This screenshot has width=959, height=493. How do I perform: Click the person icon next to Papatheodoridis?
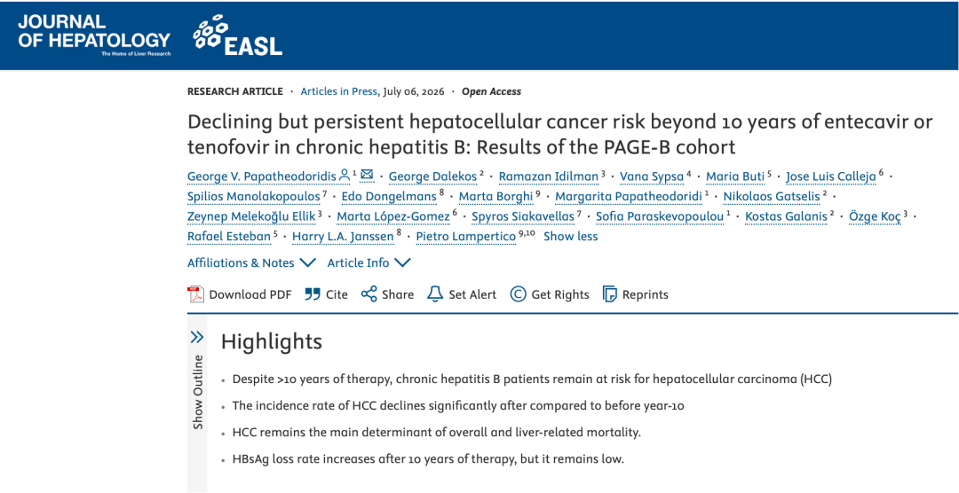click(345, 176)
